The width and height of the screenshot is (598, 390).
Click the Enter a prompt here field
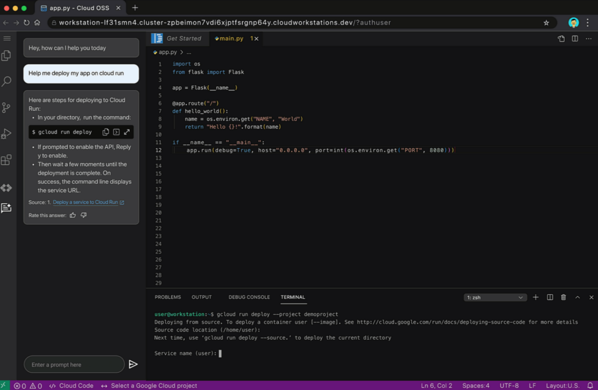[74, 364]
